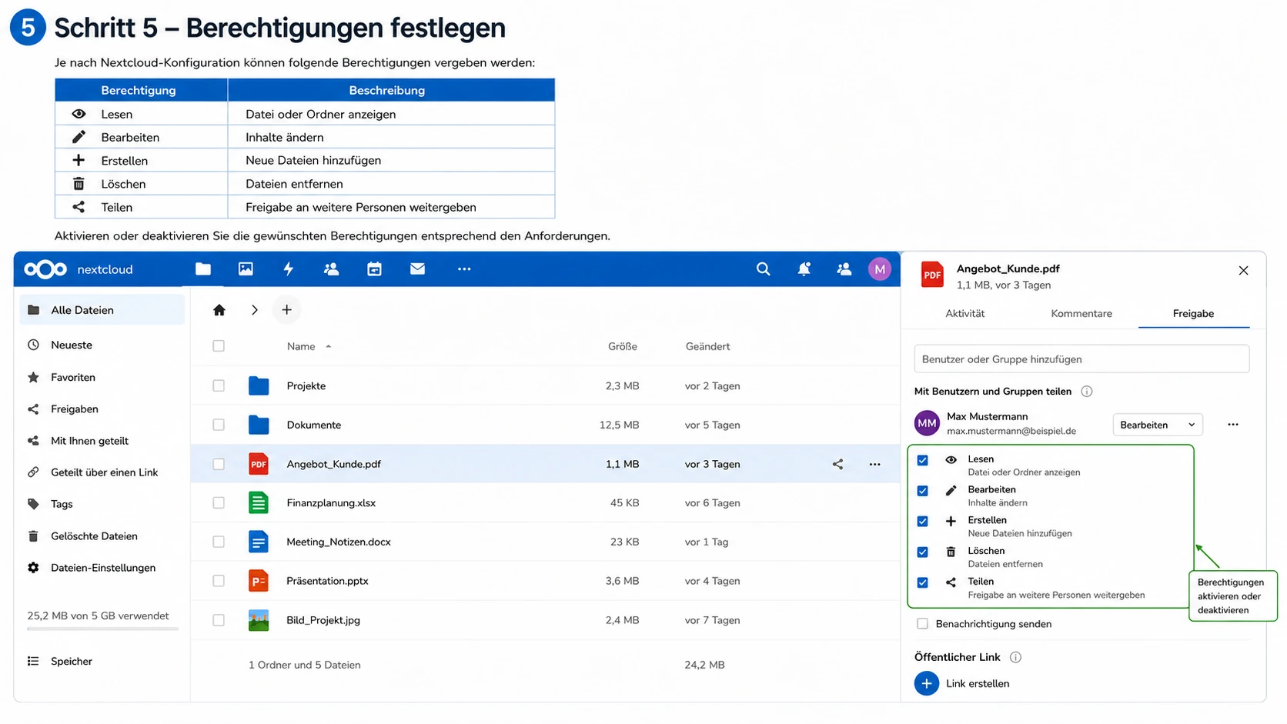Screen dimensions: 1287x724
Task: Open Alle Dateien in sidebar
Action: (102, 310)
